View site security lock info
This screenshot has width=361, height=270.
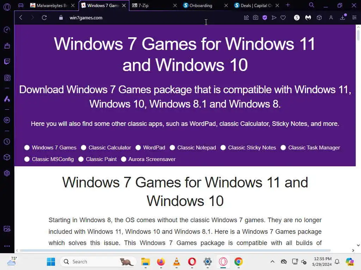point(61,18)
